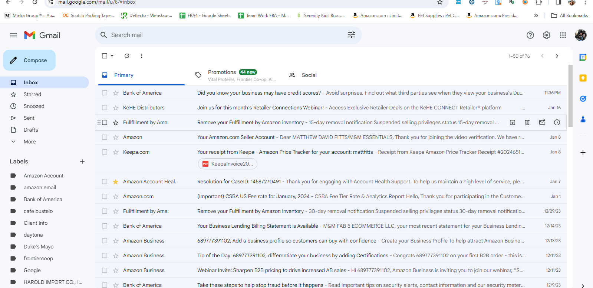Open the Google apps grid
The image size is (593, 288).
point(563,35)
